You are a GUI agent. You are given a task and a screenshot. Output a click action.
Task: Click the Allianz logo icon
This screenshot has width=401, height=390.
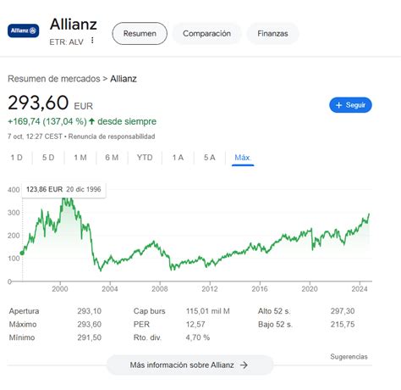pyautogui.click(x=24, y=31)
